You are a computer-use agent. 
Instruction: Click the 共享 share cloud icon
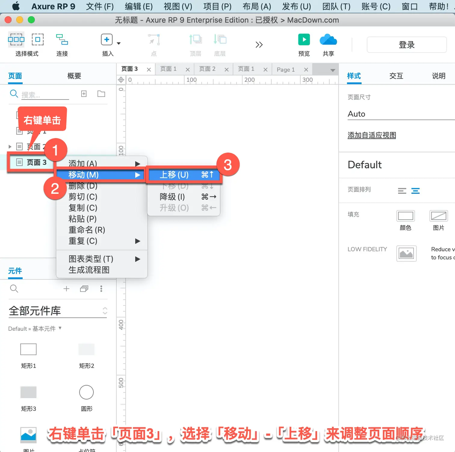(x=328, y=40)
